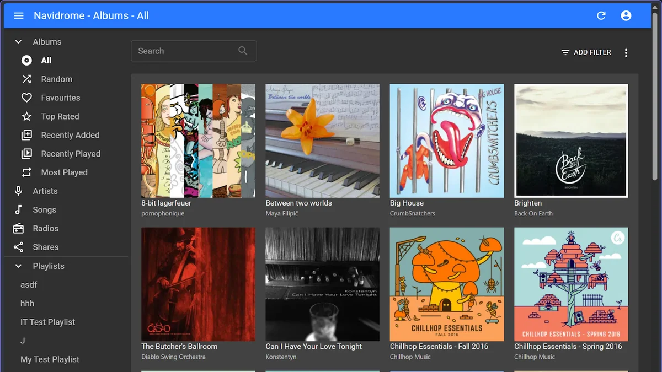Click the ADD FILTER button
The height and width of the screenshot is (372, 662).
(586, 52)
